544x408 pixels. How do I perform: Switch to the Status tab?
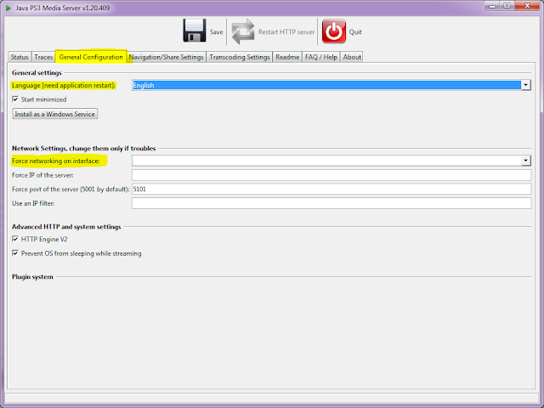tap(20, 57)
